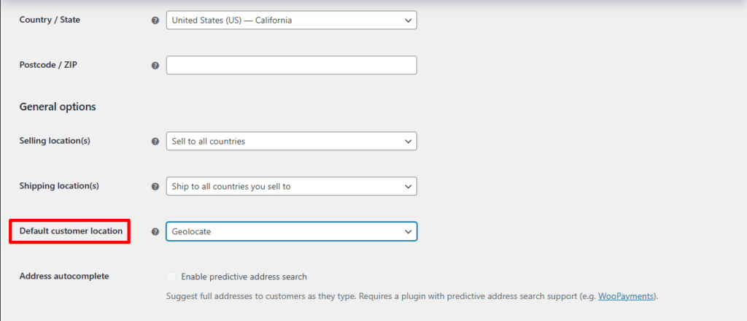747x321 pixels.
Task: Click the Enable predictive address search text
Action: click(244, 277)
